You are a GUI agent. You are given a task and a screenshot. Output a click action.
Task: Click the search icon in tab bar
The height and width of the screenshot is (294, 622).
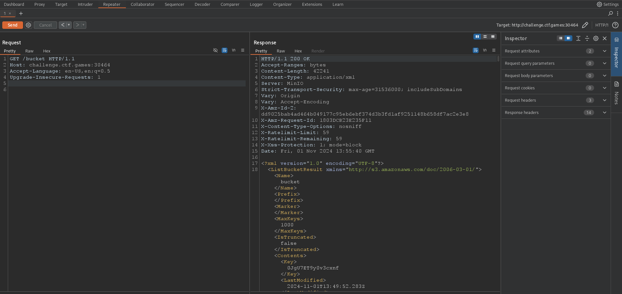[610, 13]
